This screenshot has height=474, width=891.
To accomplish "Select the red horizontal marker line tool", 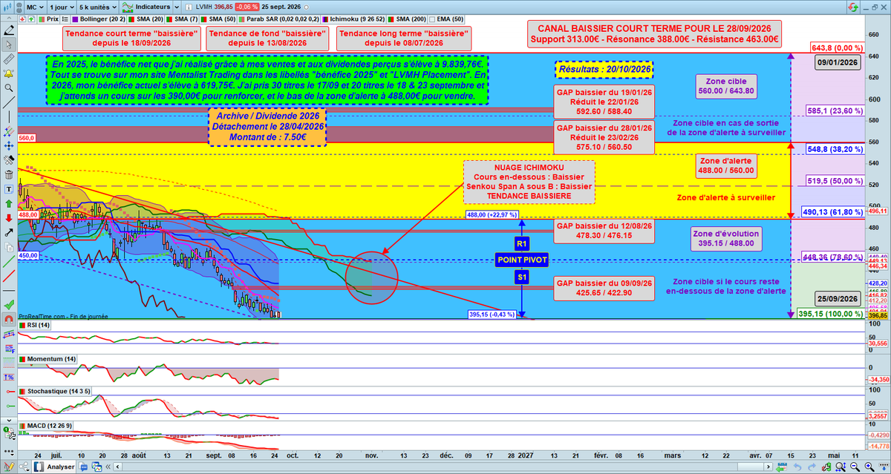I will pos(10,391).
